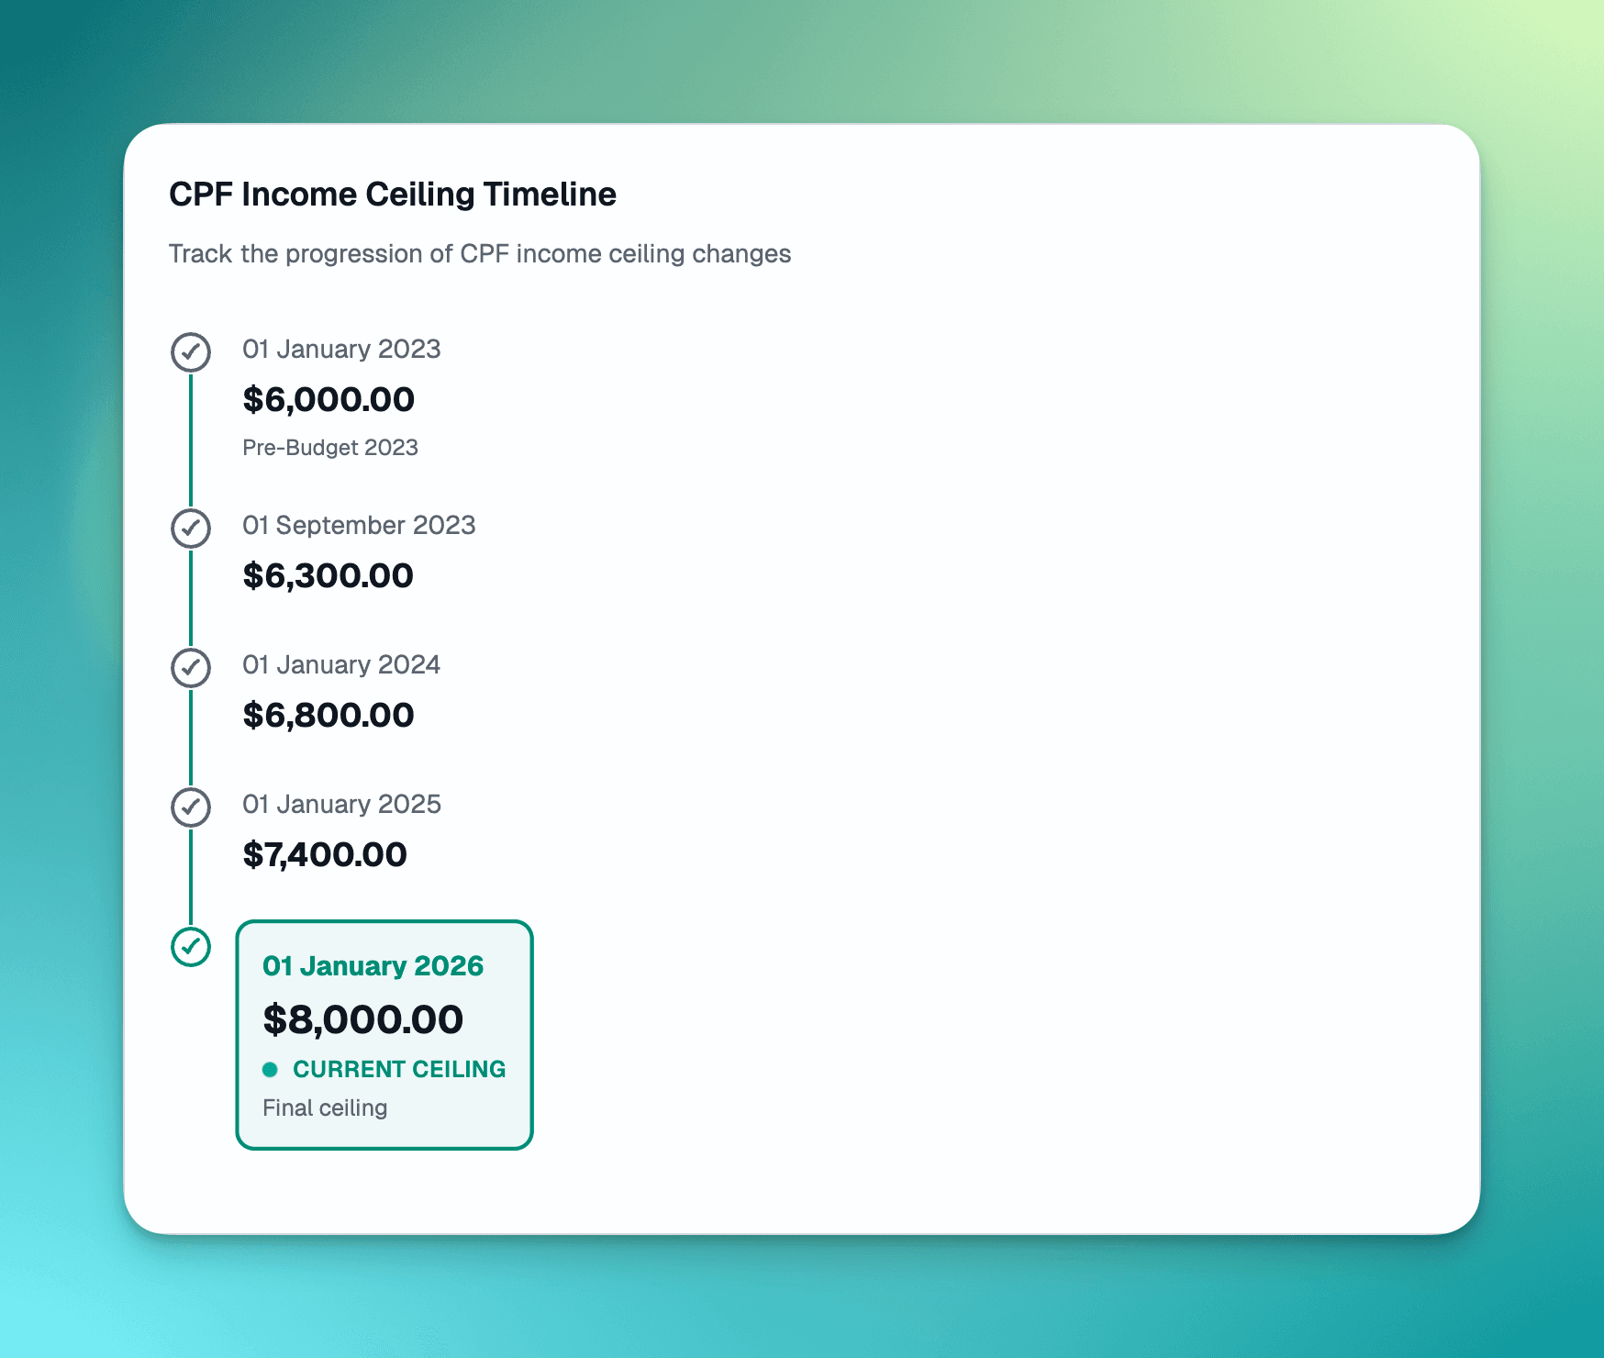Click the $7,400.00 ceiling amount

(x=325, y=855)
